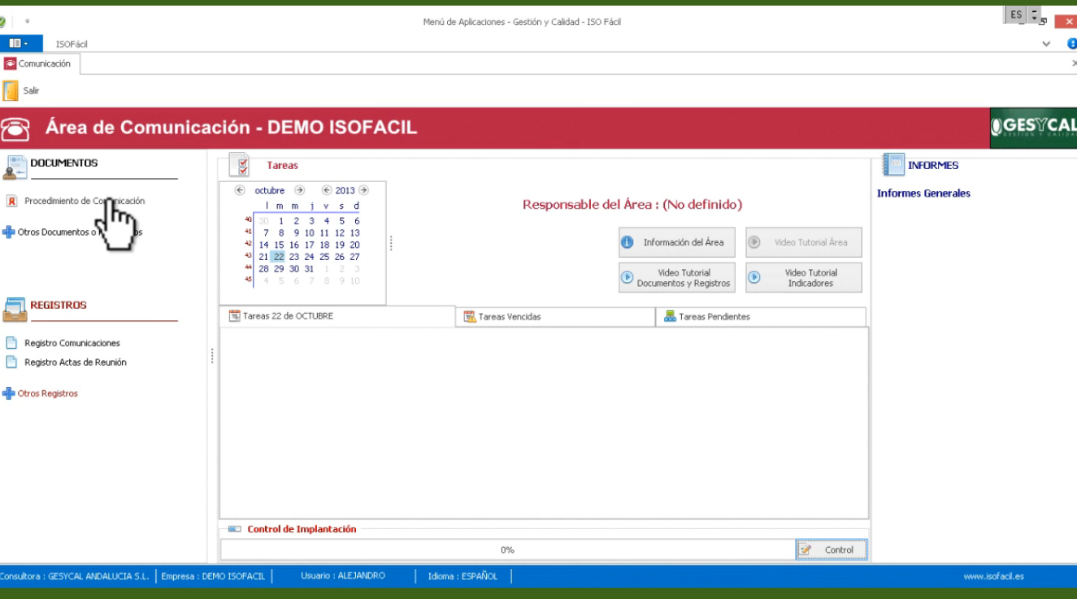Click the REGISTROS drawer icon
The height and width of the screenshot is (599, 1077).
click(15, 310)
